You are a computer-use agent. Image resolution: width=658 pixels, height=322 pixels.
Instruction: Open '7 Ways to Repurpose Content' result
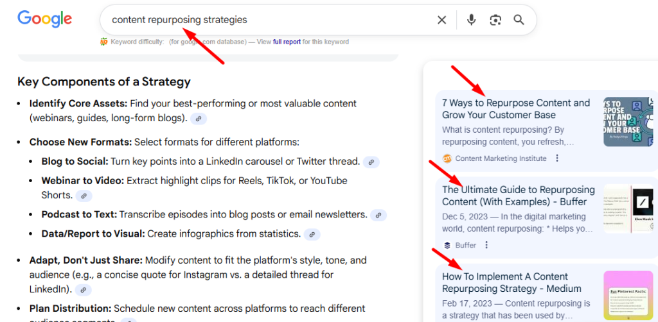click(515, 109)
